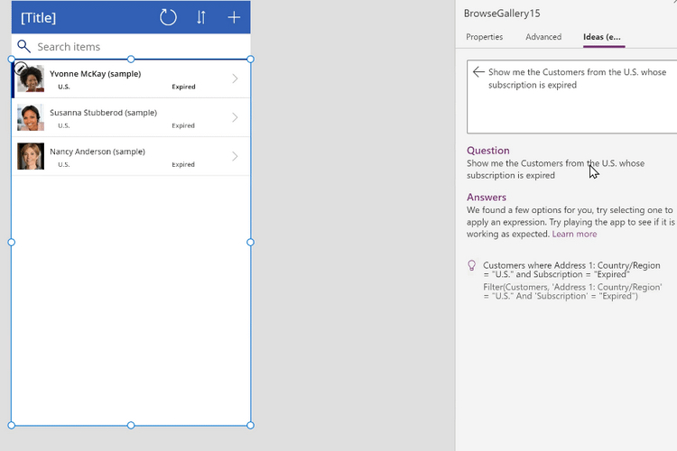Switch to the Advanced tab

click(543, 37)
